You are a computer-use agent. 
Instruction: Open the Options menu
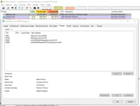(x=9, y=5)
